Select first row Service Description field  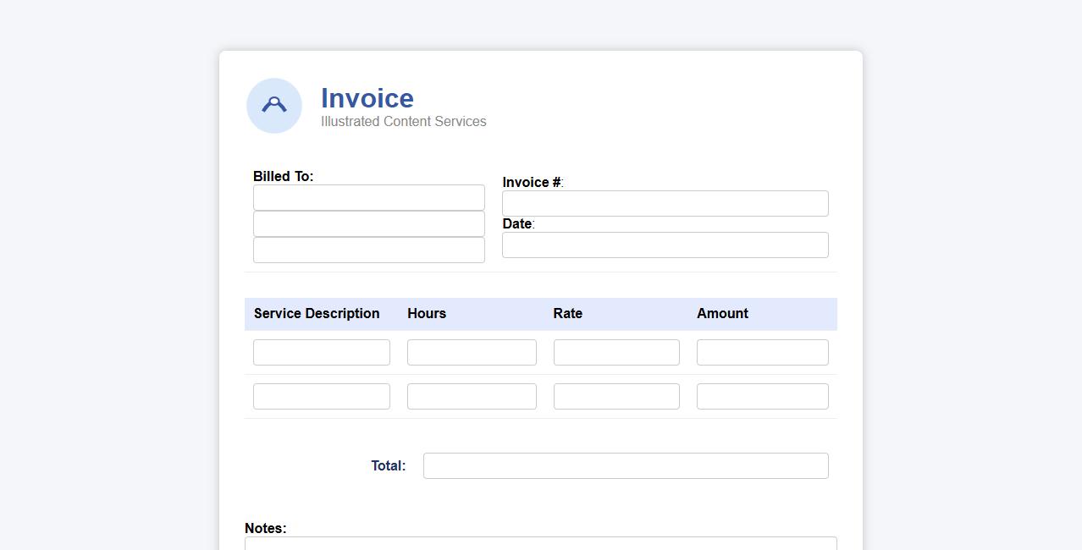pyautogui.click(x=321, y=353)
